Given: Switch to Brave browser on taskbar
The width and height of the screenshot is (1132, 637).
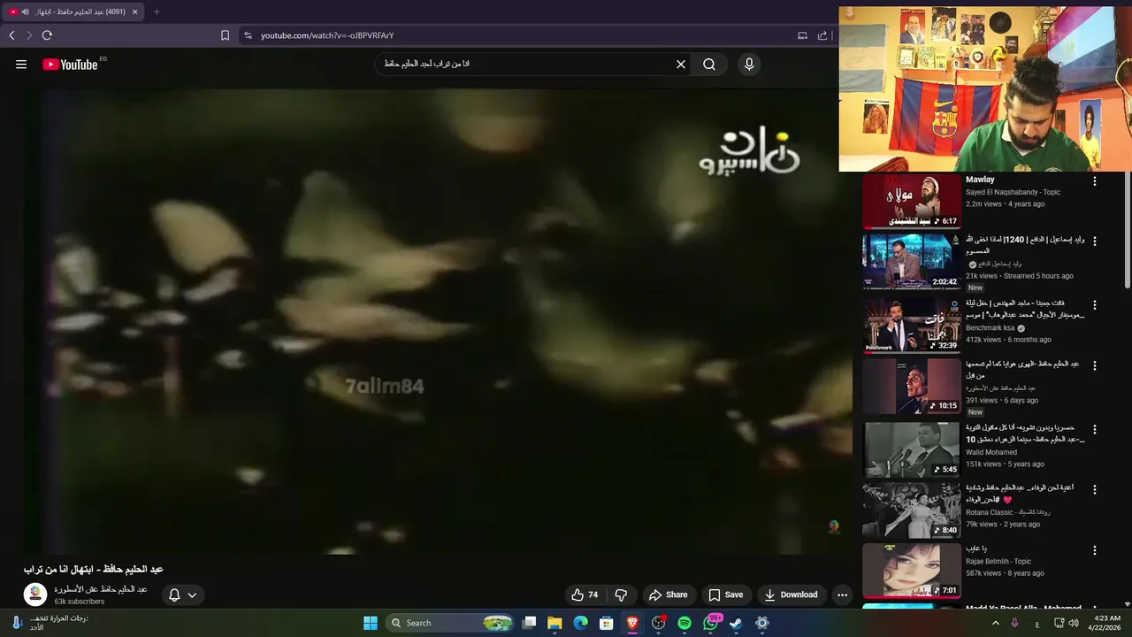Looking at the screenshot, I should (x=632, y=623).
